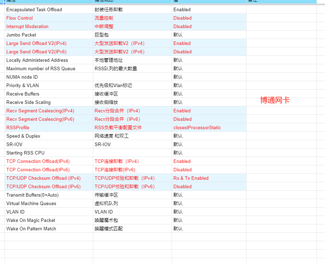Select the '流量控制' description cell
The image size is (325, 263).
pyautogui.click(x=133, y=18)
